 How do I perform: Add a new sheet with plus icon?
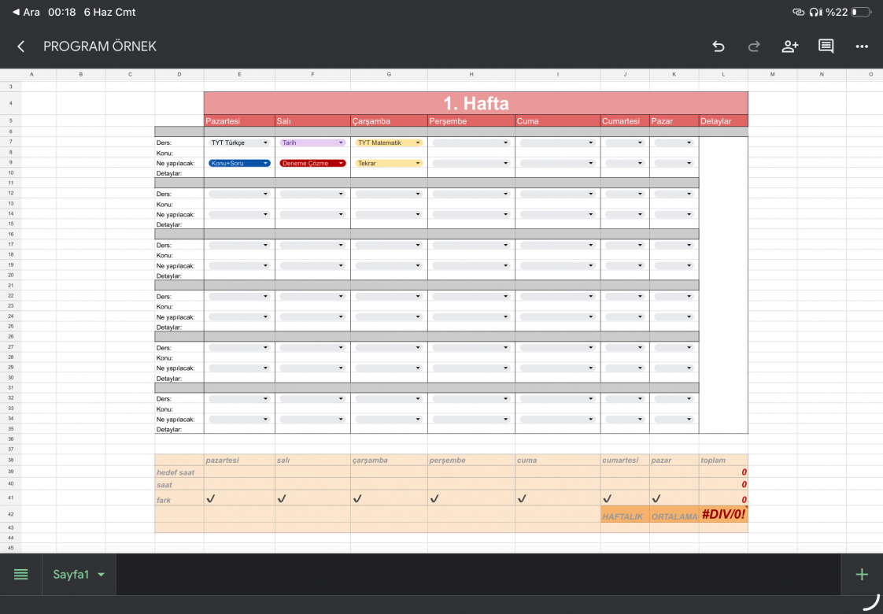[x=862, y=574]
